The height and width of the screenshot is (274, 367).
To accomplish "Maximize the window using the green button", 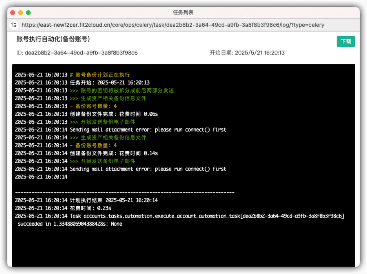I will click(28, 13).
